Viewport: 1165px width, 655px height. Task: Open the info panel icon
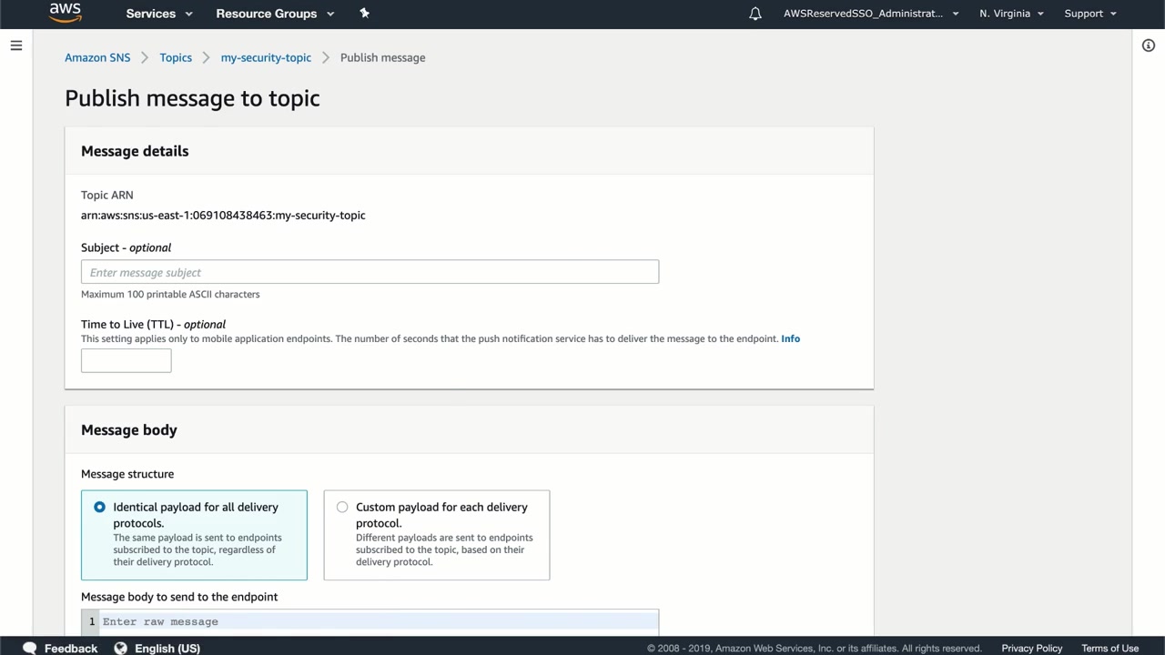point(1149,45)
